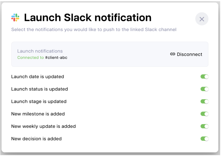
Task: Turn off New decision is added toggle
Action: [204, 139]
